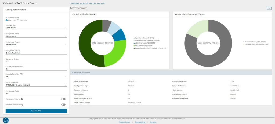This screenshot has height=124, width=275.
Task: Select the vSAN OSA radio button
Action: 18,20
